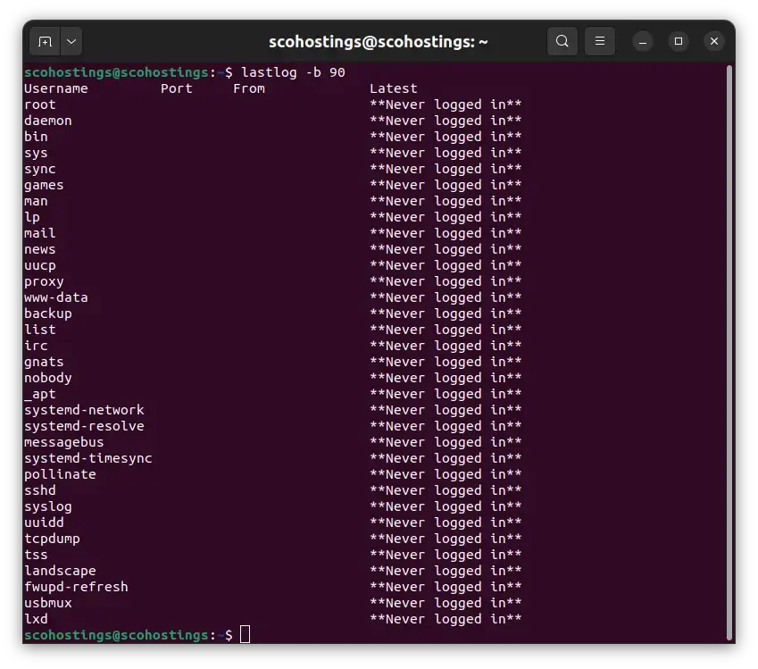Select the 'uuidd' username
The height and width of the screenshot is (669, 758).
(44, 523)
